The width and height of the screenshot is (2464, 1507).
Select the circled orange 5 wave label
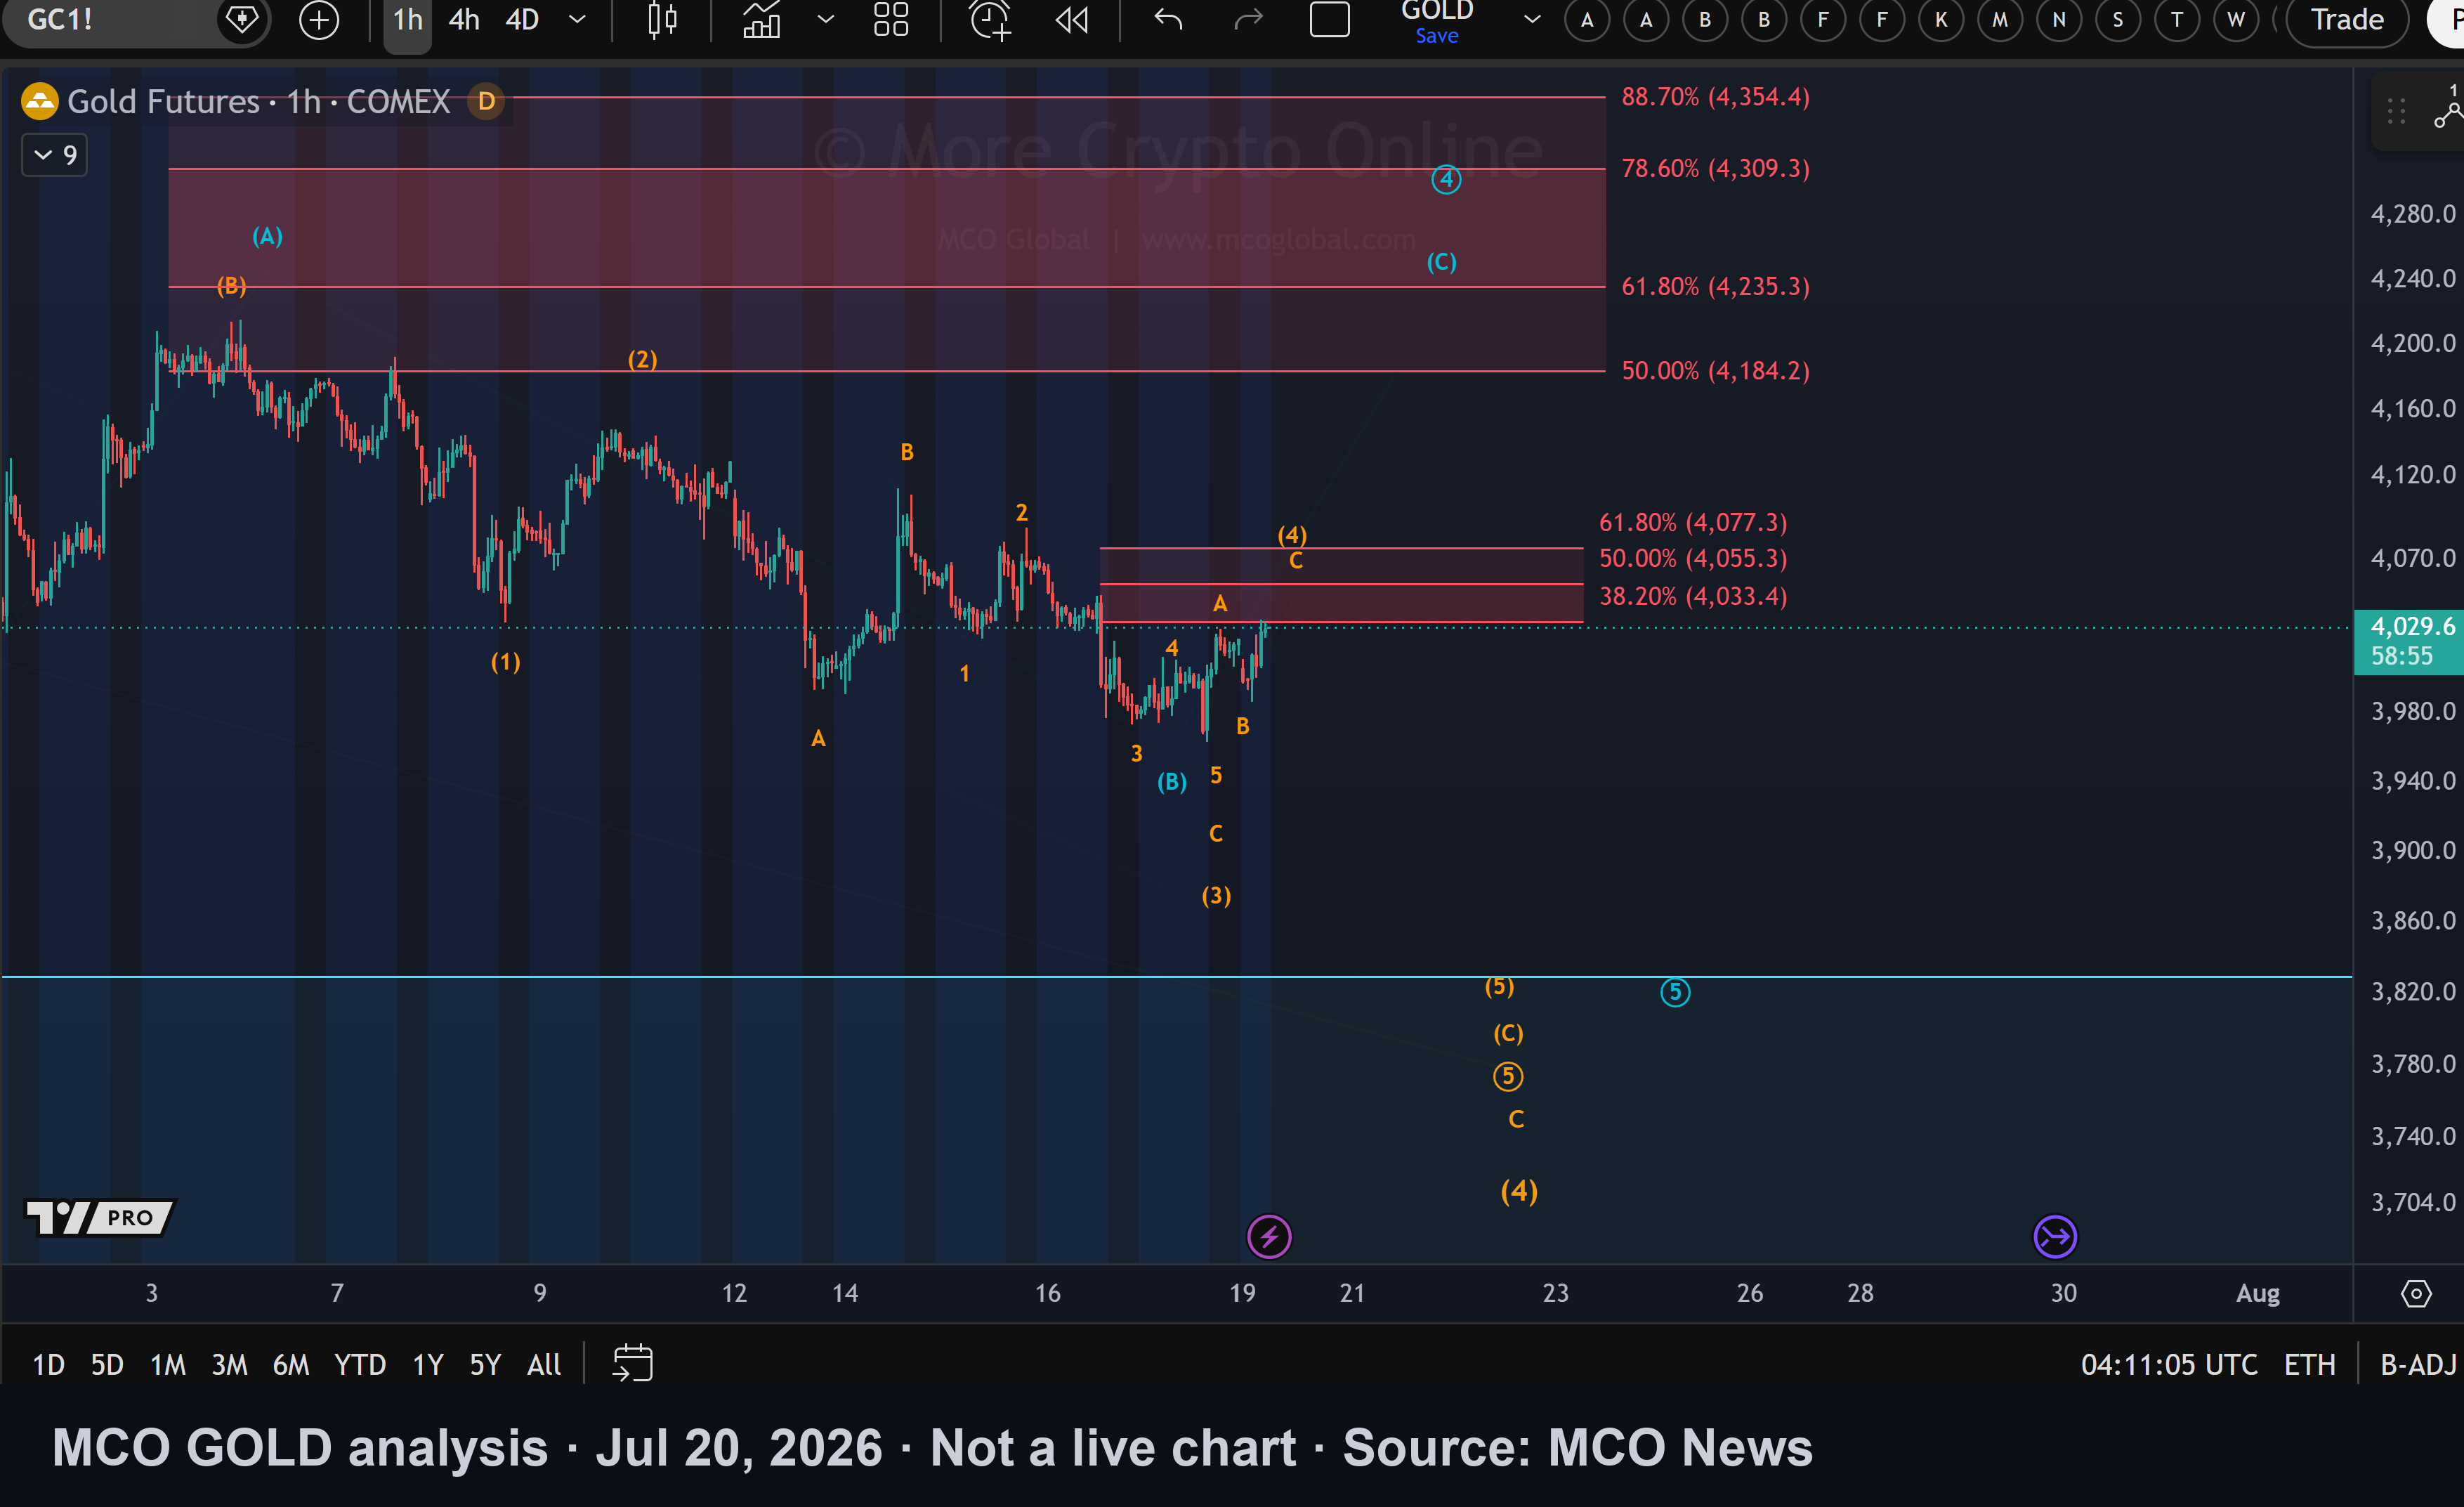[x=1508, y=1077]
